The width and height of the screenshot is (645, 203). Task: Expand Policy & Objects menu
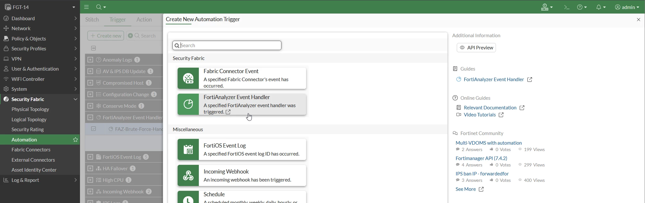40,39
